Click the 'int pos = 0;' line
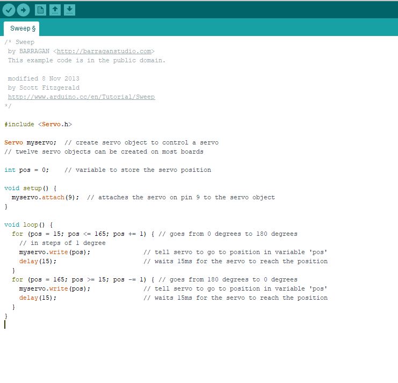This screenshot has height=383, width=398. point(107,170)
